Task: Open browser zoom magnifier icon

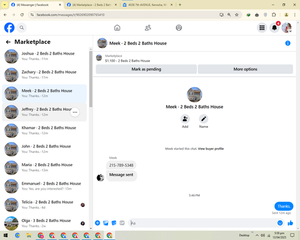Action: [x=229, y=15]
